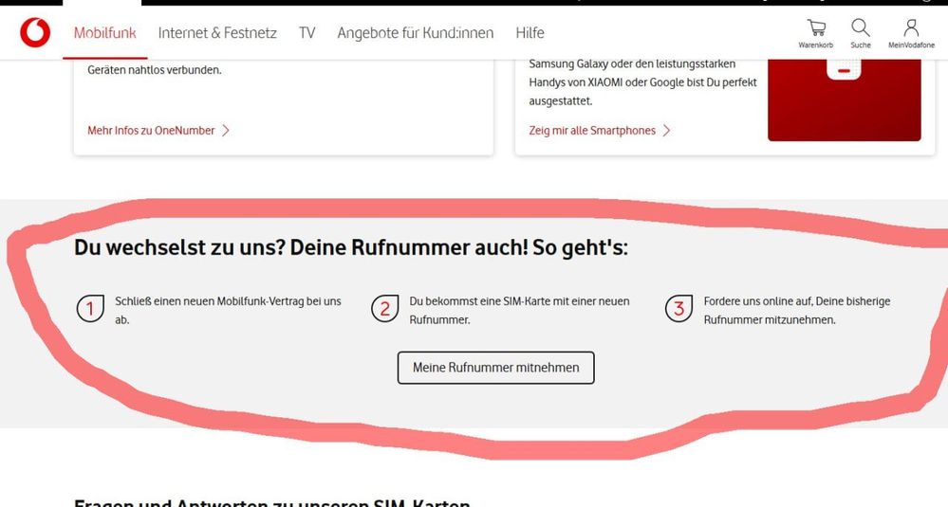Click chevron next to Mehr Infos zu OneNumber
The width and height of the screenshot is (948, 507).
pyautogui.click(x=226, y=131)
